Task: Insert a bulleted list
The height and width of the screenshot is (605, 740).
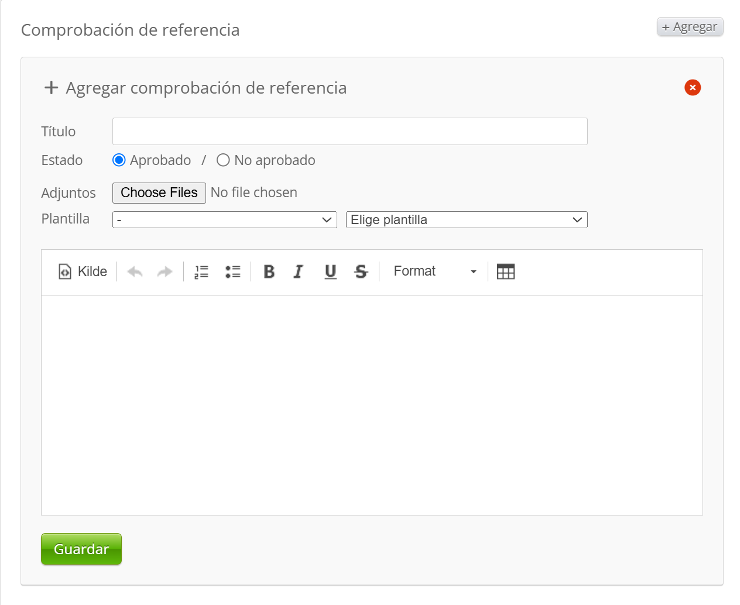Action: [x=233, y=271]
